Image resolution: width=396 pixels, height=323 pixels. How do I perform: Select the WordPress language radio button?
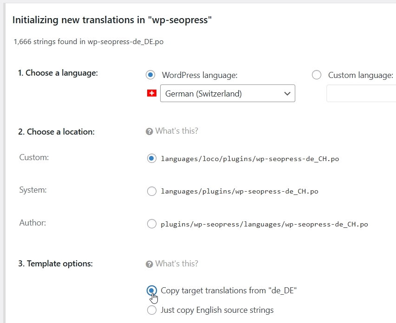150,75
